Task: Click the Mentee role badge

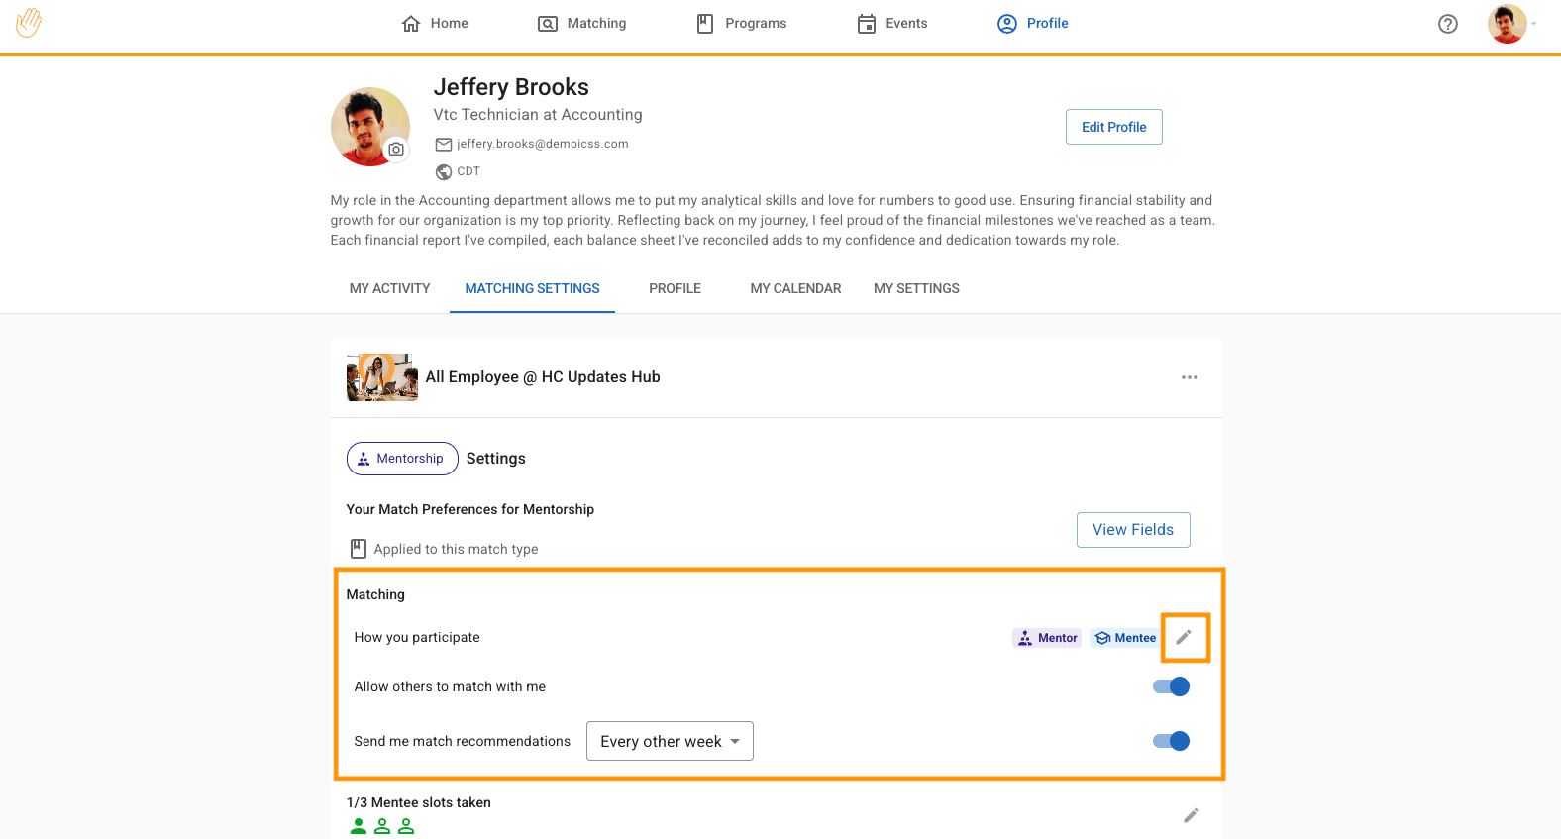Action: [1125, 638]
